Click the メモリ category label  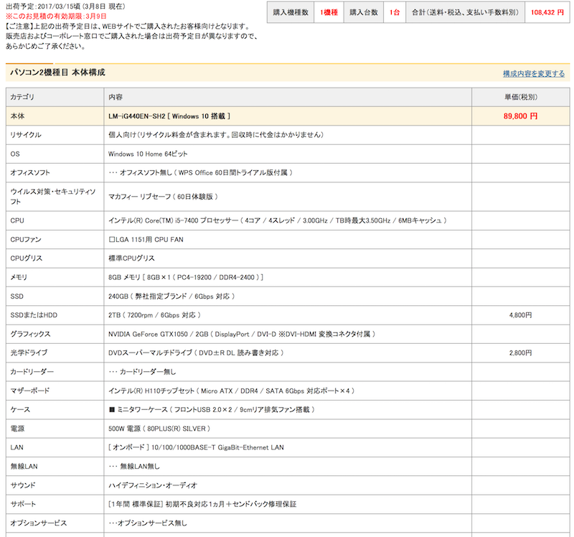coord(19,277)
